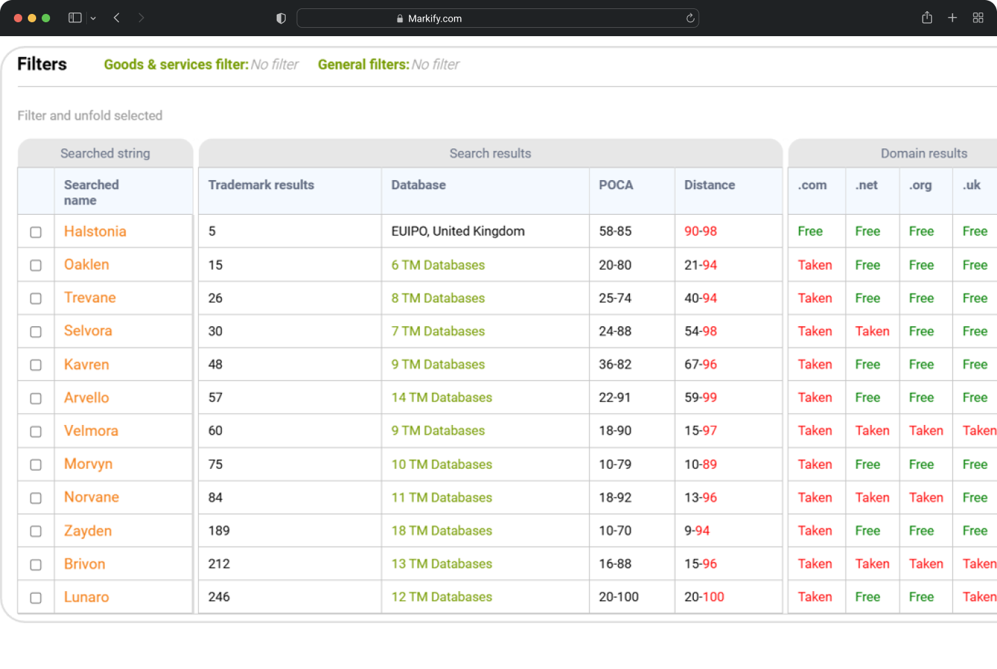The height and width of the screenshot is (669, 997).
Task: Go back with the browser back arrow
Action: (x=117, y=18)
